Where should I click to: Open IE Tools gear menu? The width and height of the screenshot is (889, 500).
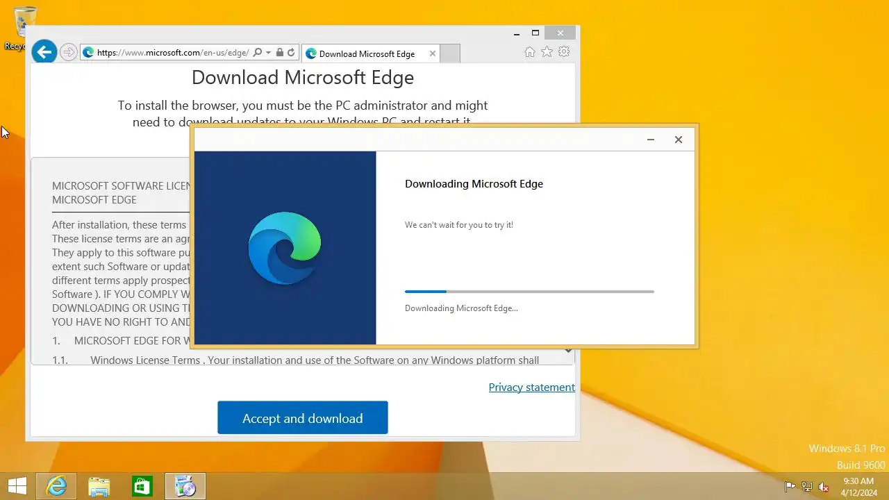click(564, 52)
